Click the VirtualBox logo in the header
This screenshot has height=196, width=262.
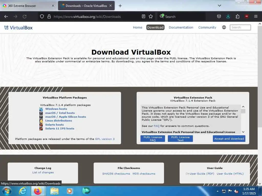click(x=18, y=28)
